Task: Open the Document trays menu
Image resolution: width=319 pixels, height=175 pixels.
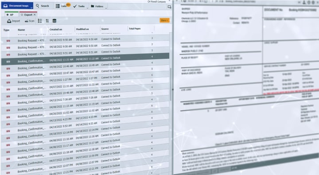Action: click(17, 6)
